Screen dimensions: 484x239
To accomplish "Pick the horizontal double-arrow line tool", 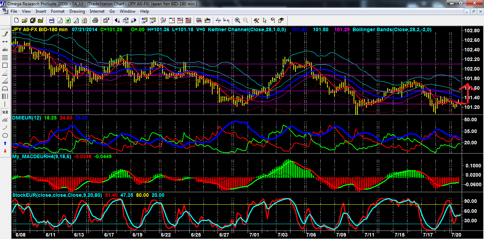I will (5, 42).
